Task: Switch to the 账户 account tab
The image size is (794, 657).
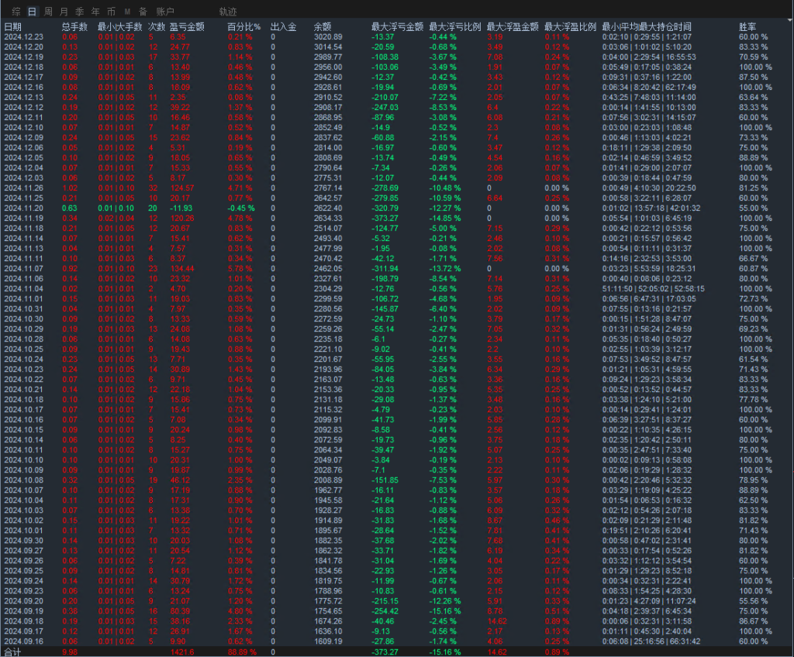Action: [x=165, y=12]
